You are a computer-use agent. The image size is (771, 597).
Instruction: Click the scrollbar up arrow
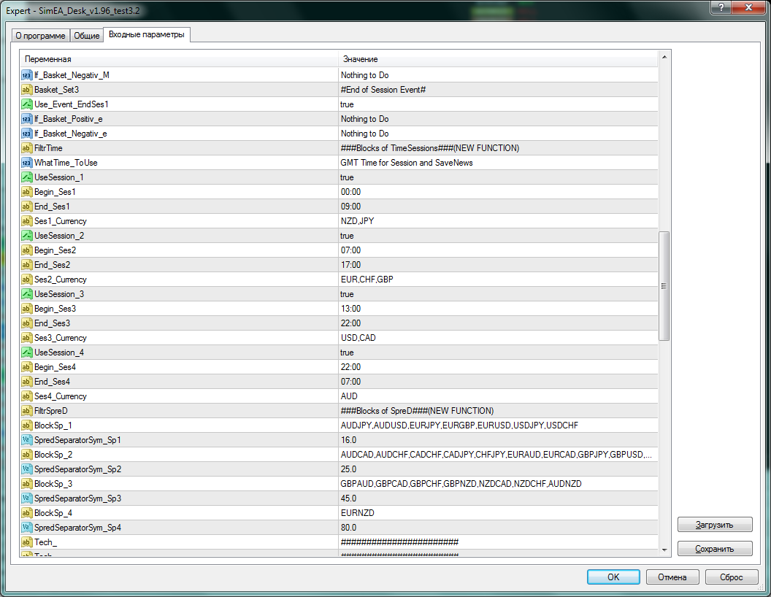pos(664,57)
